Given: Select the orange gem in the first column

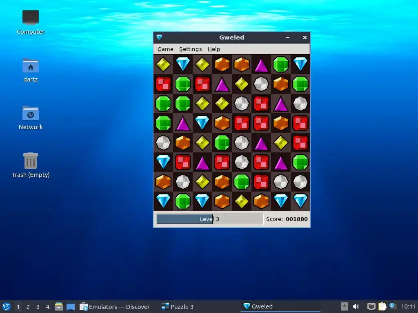Looking at the screenshot, I should [163, 182].
